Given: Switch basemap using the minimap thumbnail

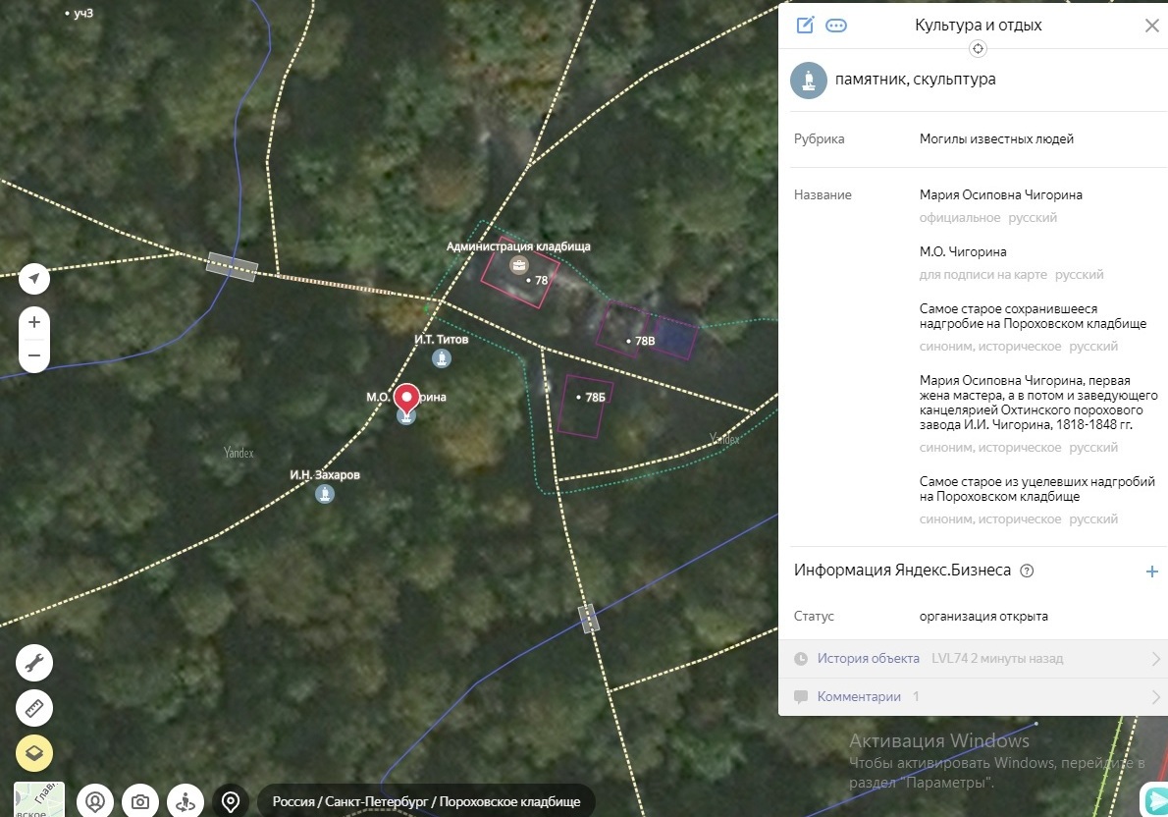Looking at the screenshot, I should 39,799.
